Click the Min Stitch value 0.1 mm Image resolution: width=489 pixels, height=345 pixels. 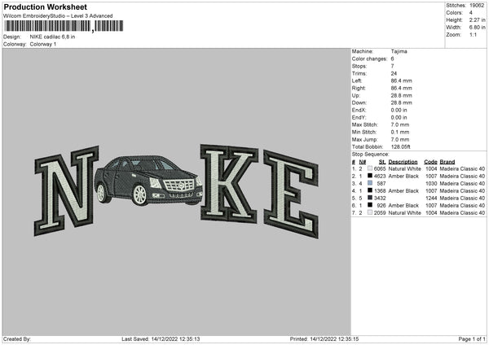point(400,132)
